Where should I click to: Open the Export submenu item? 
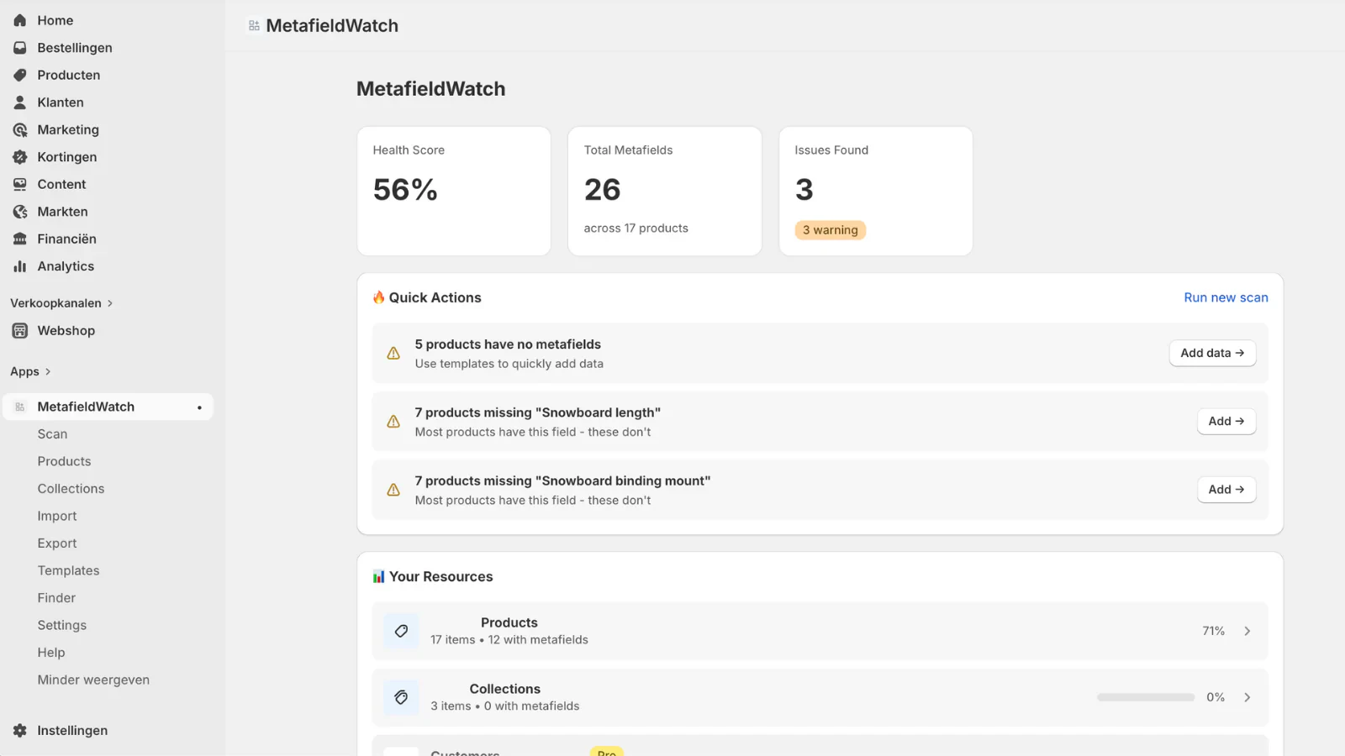(57, 543)
